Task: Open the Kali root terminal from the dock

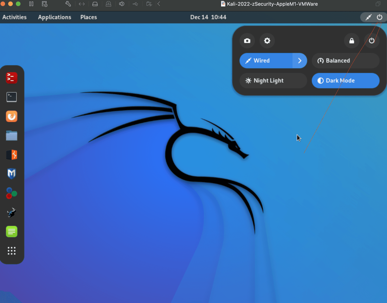Action: pos(11,78)
